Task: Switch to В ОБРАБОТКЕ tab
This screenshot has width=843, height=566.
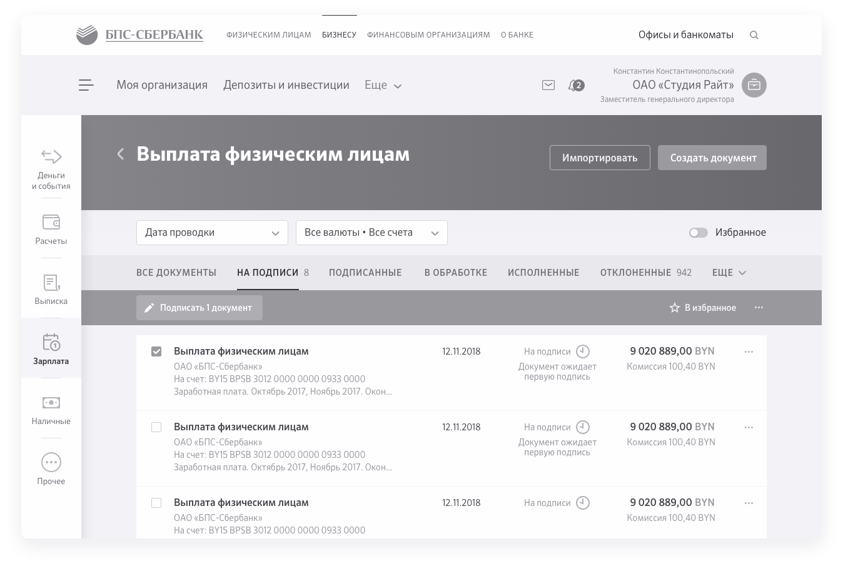Action: point(455,273)
